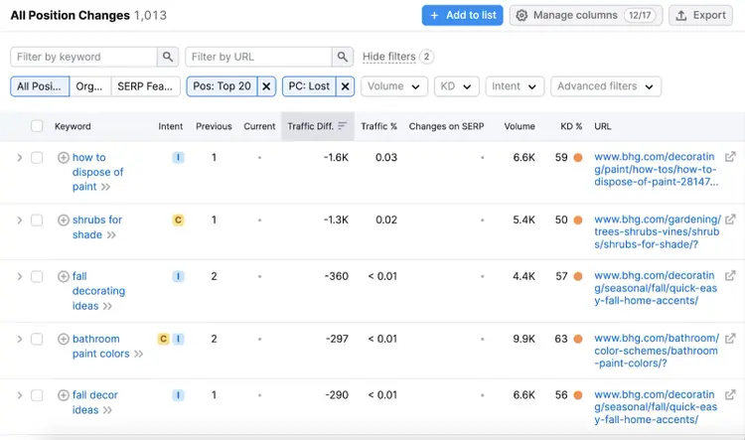Click the Informational intent badge for 'fall decor ideas'
This screenshot has height=440, width=745.
coord(178,395)
